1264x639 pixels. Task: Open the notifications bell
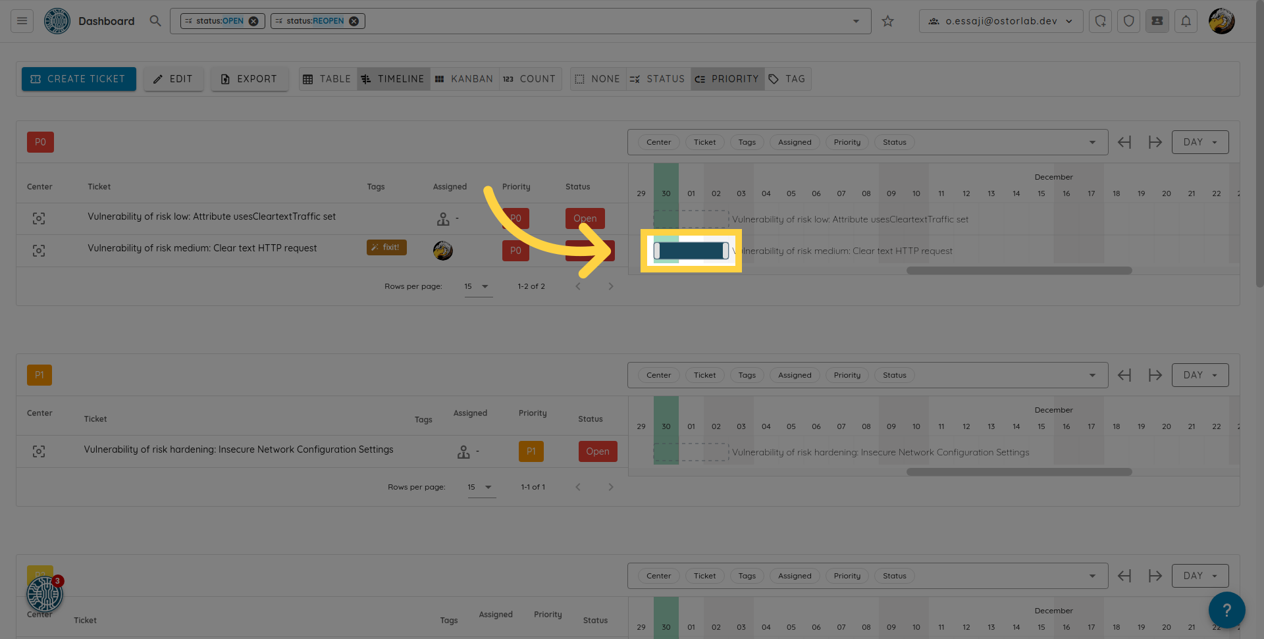1186,21
